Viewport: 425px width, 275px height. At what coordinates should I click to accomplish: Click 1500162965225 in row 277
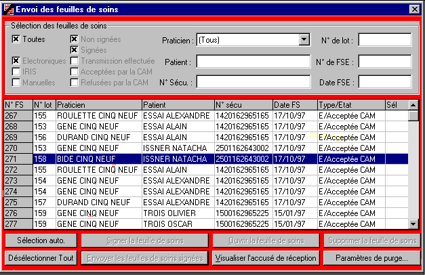pos(243,224)
